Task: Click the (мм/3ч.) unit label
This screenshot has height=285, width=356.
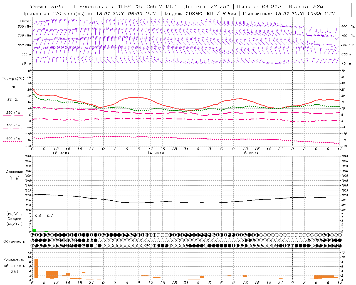Action: coord(14,213)
